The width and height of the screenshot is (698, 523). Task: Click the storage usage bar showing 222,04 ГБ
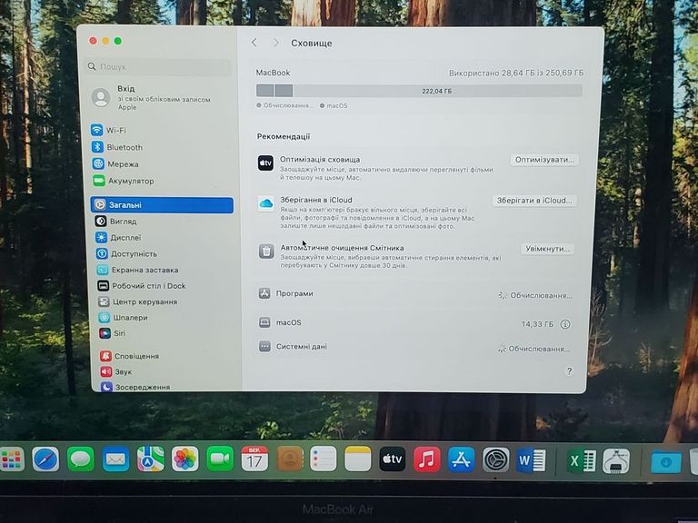pos(419,91)
